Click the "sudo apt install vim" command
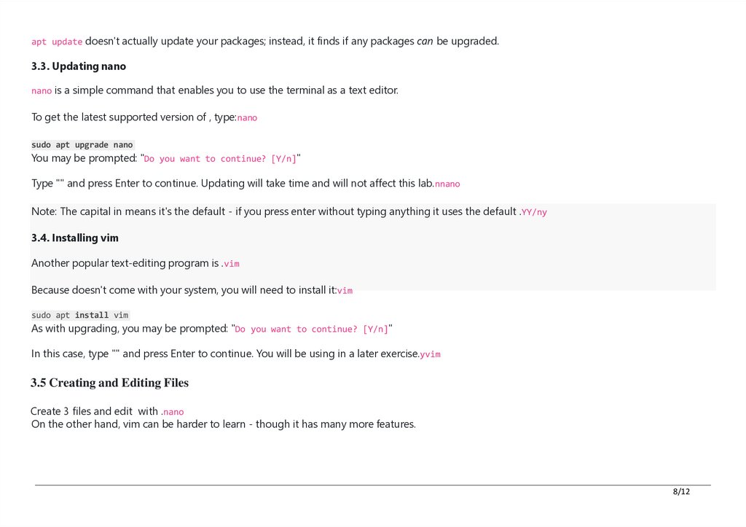Screen dimensions: 746x527 pyautogui.click(x=80, y=316)
